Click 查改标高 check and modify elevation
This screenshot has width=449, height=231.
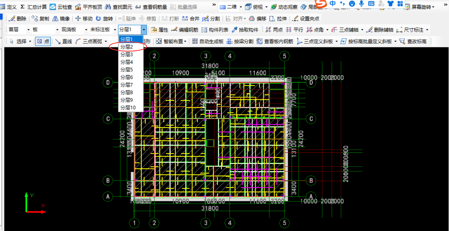click(x=413, y=41)
